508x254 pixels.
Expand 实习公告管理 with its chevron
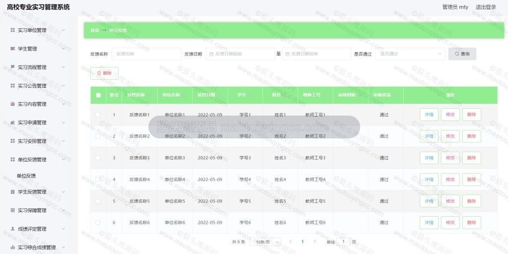(x=63, y=85)
